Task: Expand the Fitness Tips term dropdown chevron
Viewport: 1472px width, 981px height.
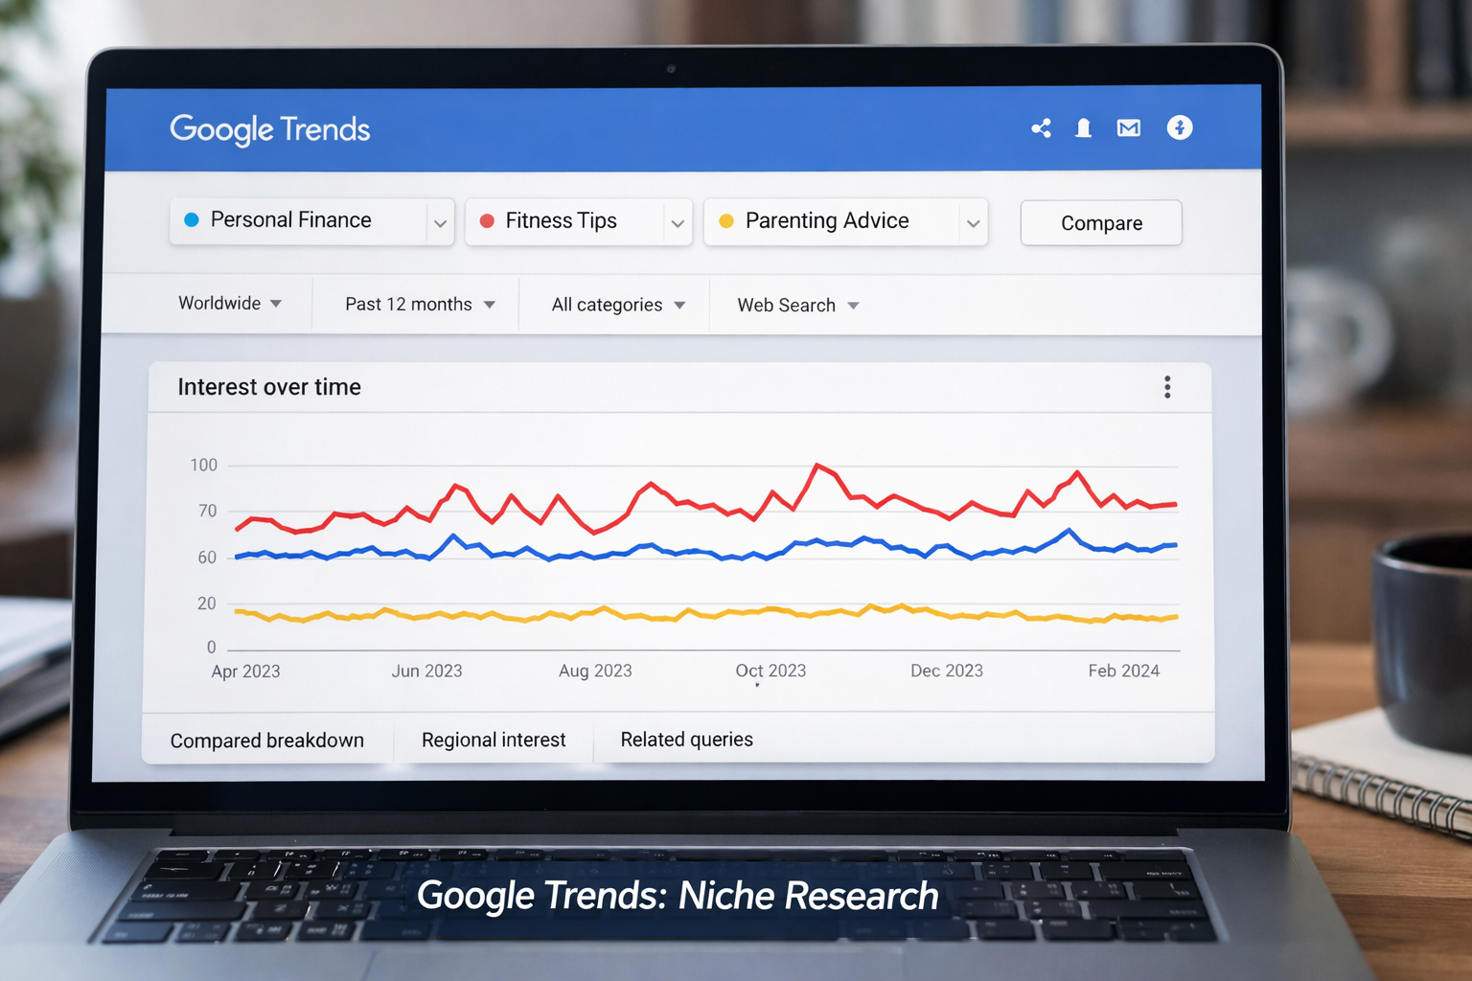Action: [x=678, y=224]
